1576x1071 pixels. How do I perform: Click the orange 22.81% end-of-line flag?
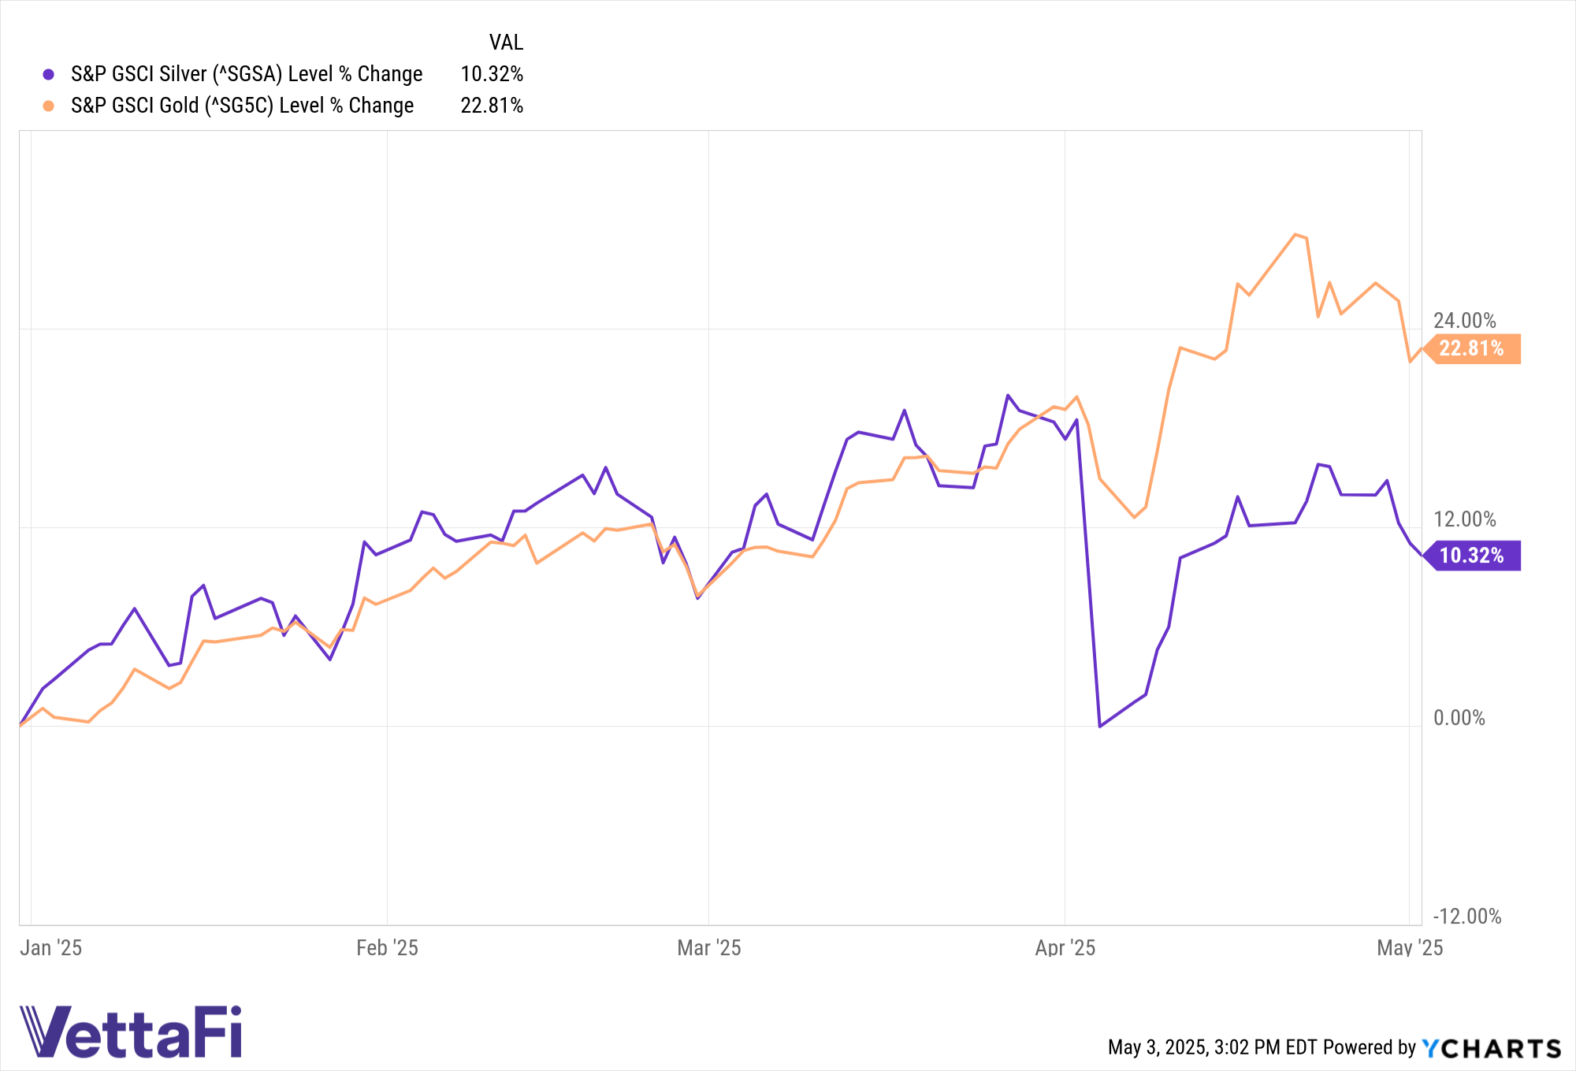[1472, 348]
